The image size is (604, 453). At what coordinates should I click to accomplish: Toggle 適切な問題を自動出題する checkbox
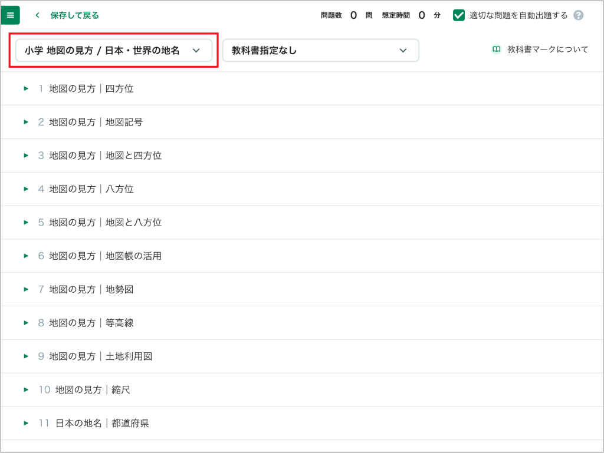458,15
